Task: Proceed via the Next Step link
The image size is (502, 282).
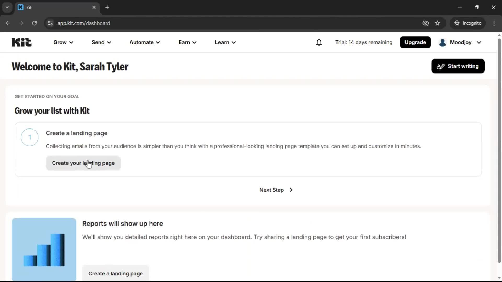Action: point(276,190)
